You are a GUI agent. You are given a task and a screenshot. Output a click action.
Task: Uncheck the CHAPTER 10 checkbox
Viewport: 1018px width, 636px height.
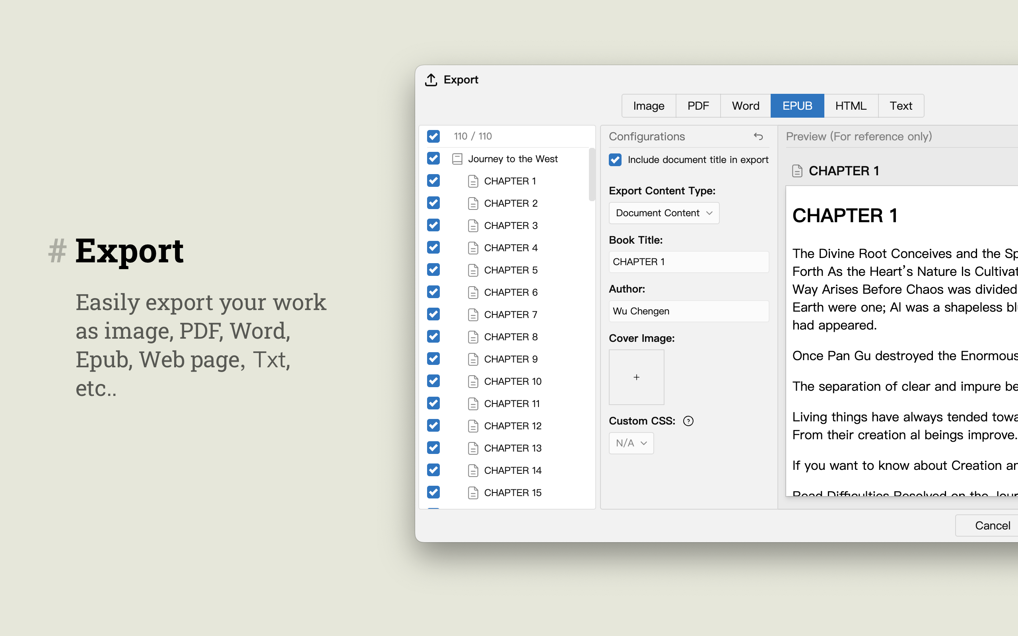point(433,382)
